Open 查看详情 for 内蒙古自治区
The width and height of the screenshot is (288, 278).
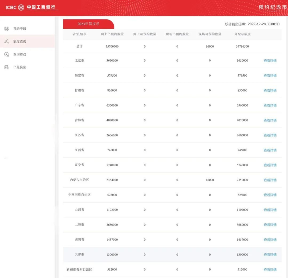(x=270, y=180)
